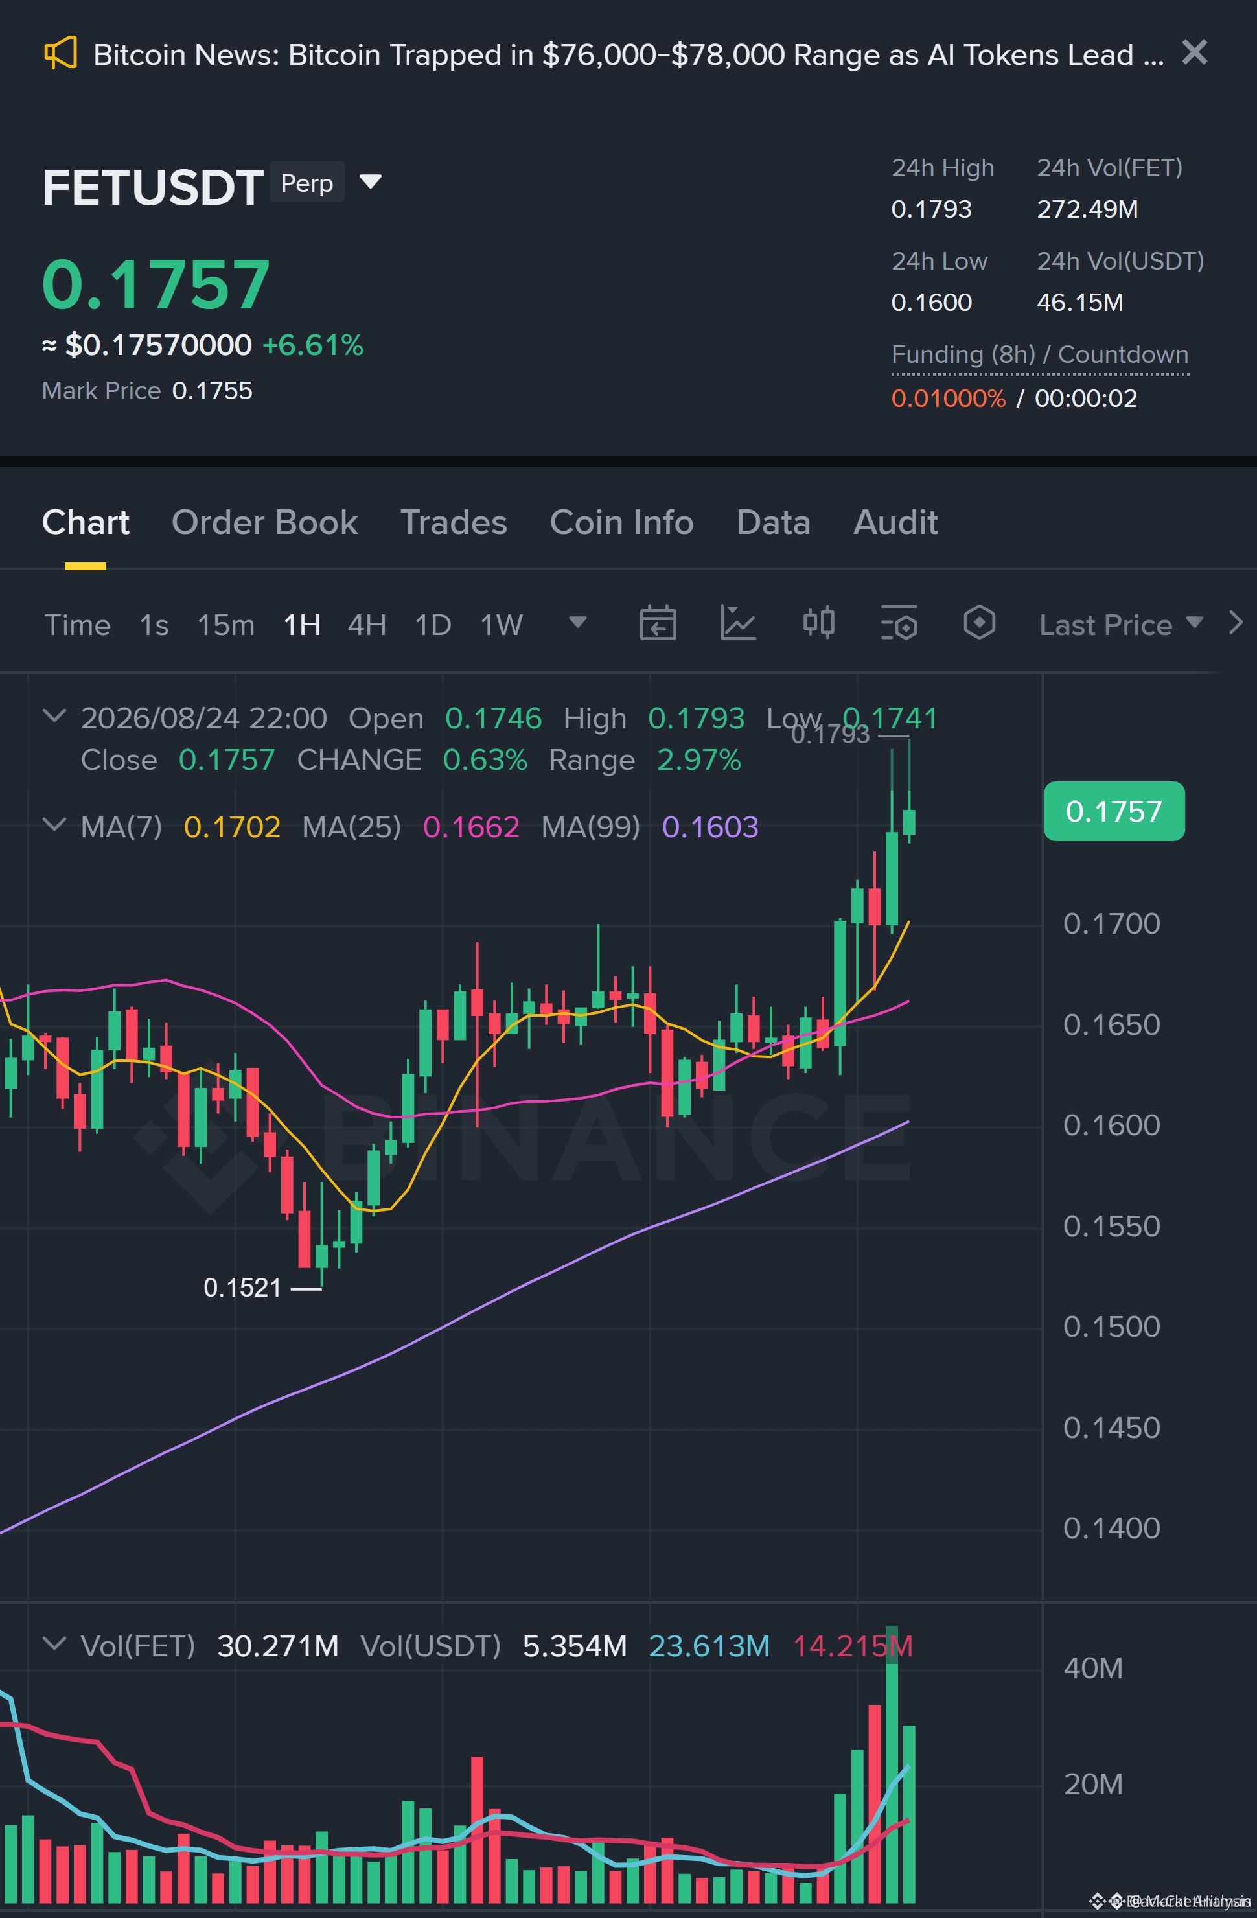
Task: Tap the Mark Price 0.1755 label
Action: (x=146, y=391)
